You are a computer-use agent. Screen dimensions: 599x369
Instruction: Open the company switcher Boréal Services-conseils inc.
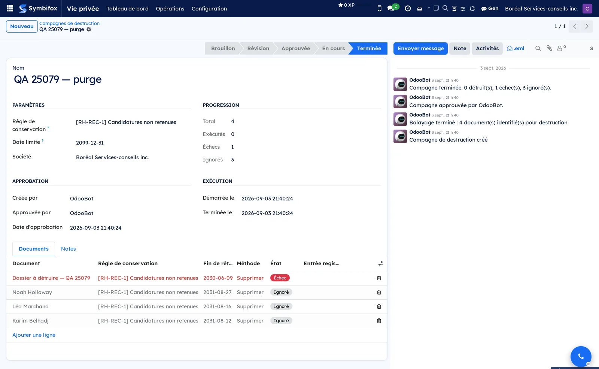tap(541, 8)
